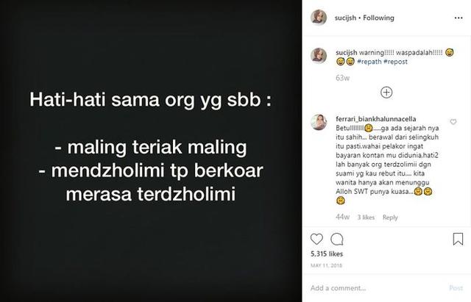The height and width of the screenshot is (302, 471).
Task: Open the comment bubble icon under the post
Action: tap(337, 239)
